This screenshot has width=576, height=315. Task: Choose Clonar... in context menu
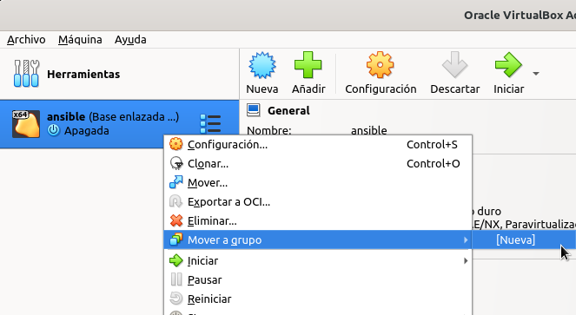tap(318, 164)
